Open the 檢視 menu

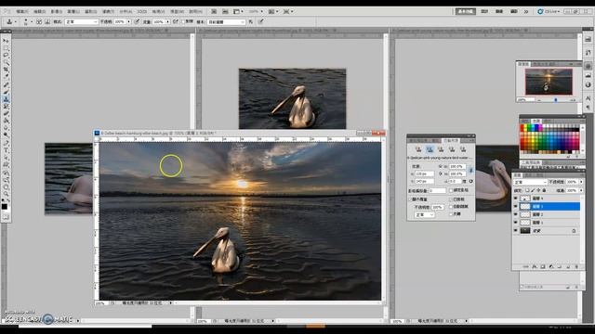click(x=159, y=11)
